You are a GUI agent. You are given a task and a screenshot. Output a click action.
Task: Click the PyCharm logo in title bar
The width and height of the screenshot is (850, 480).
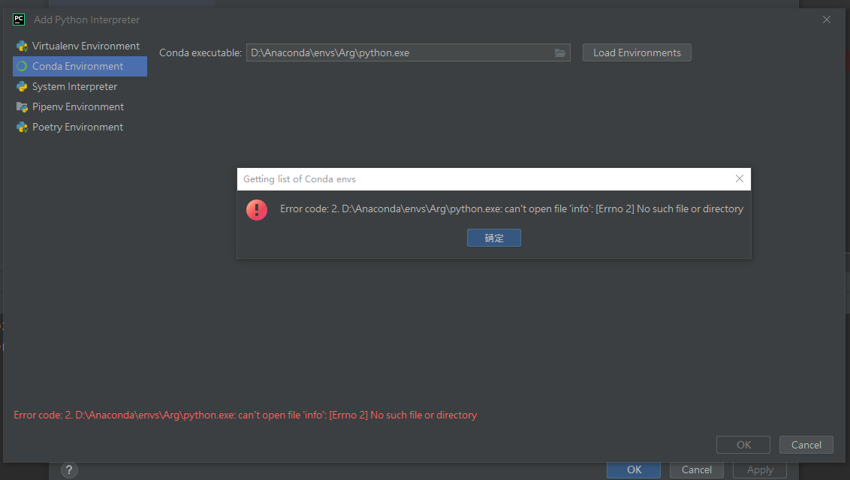(x=19, y=19)
